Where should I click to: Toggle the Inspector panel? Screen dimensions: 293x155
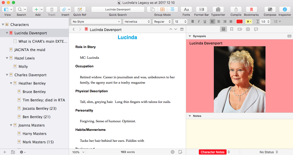coord(285,9)
